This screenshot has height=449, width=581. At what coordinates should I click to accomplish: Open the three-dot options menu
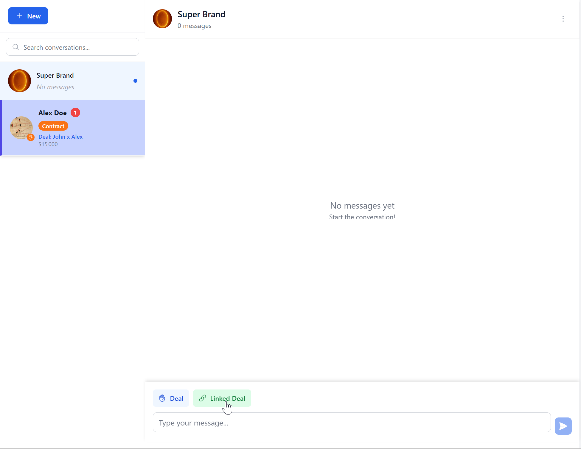point(563,19)
